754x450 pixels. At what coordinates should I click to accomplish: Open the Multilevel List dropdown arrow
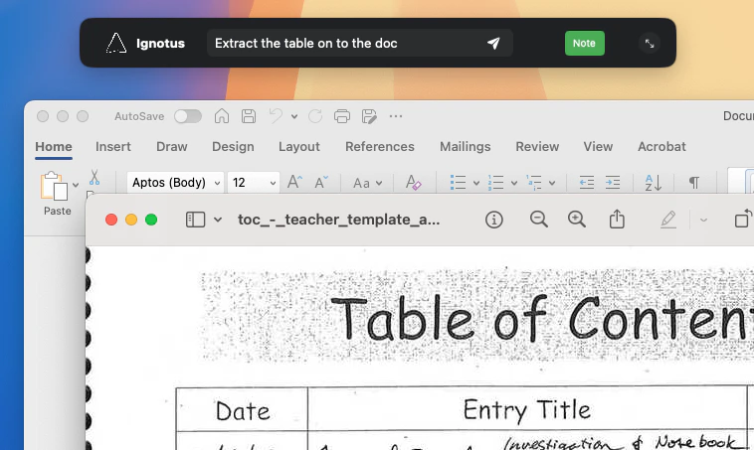point(552,183)
